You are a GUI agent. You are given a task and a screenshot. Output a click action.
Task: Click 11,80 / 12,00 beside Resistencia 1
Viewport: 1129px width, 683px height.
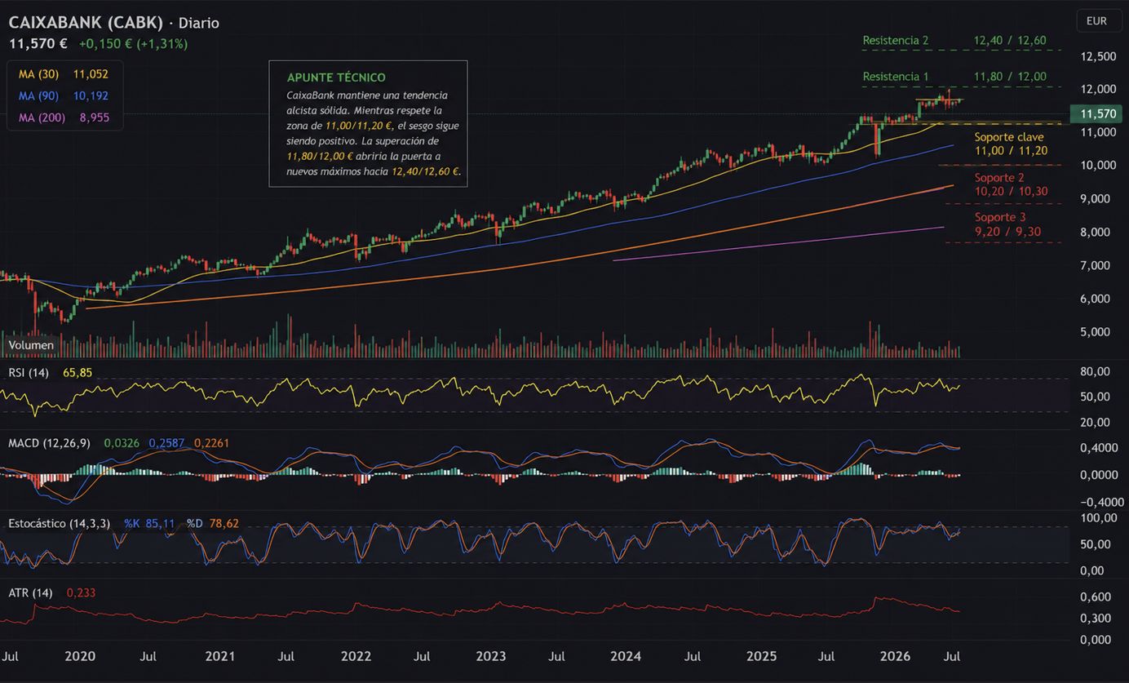tap(1010, 77)
